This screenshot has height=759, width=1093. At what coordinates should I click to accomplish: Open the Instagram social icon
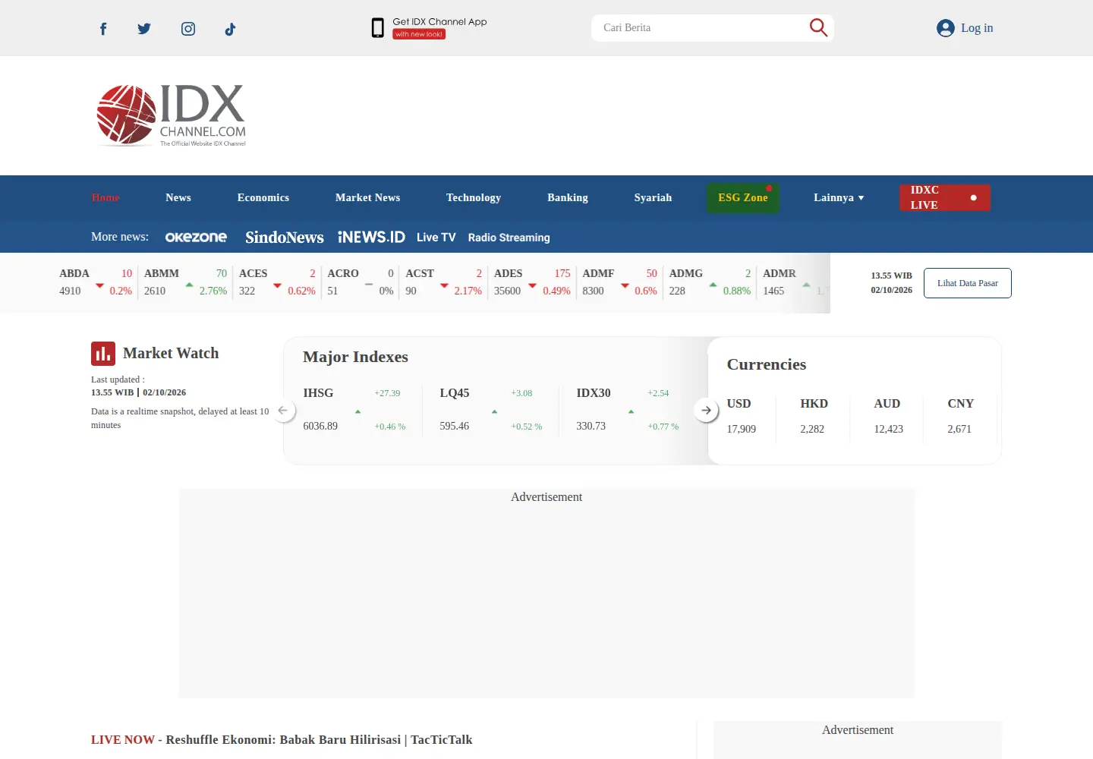(x=188, y=29)
